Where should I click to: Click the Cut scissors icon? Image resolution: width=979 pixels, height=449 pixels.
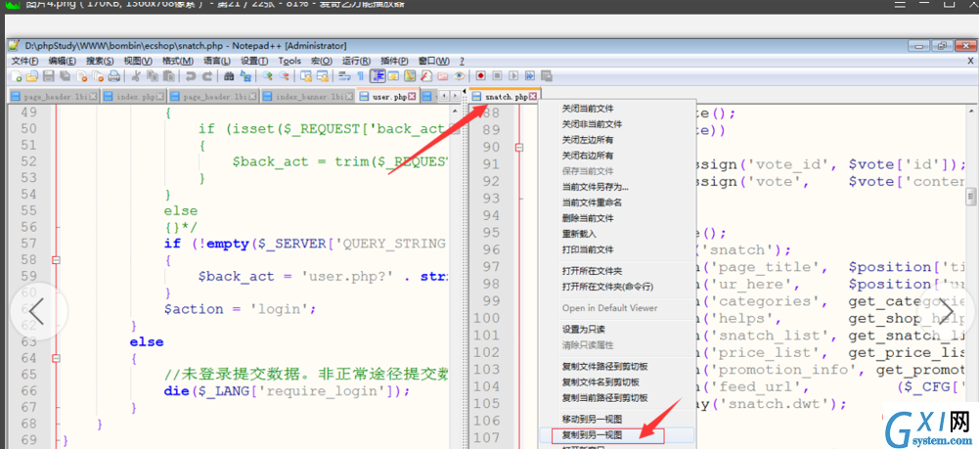click(136, 76)
